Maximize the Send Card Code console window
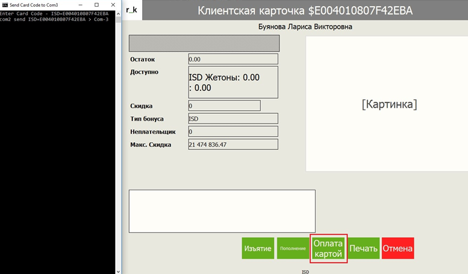468x274 pixels. tap(96, 4)
